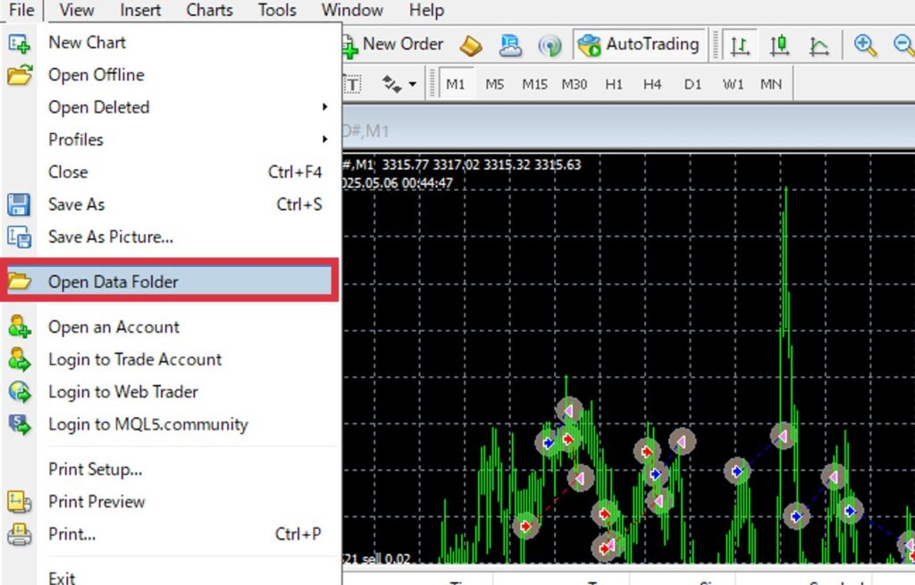Select Login to Web Trader
This screenshot has height=585, width=915.
tap(172, 392)
